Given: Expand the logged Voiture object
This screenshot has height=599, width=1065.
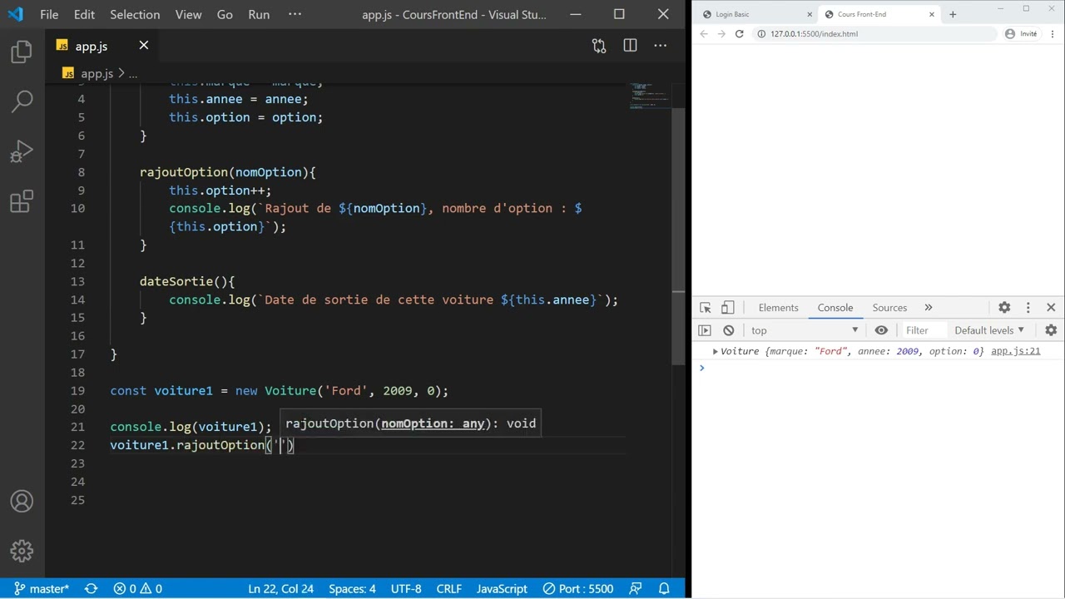Looking at the screenshot, I should coord(715,351).
